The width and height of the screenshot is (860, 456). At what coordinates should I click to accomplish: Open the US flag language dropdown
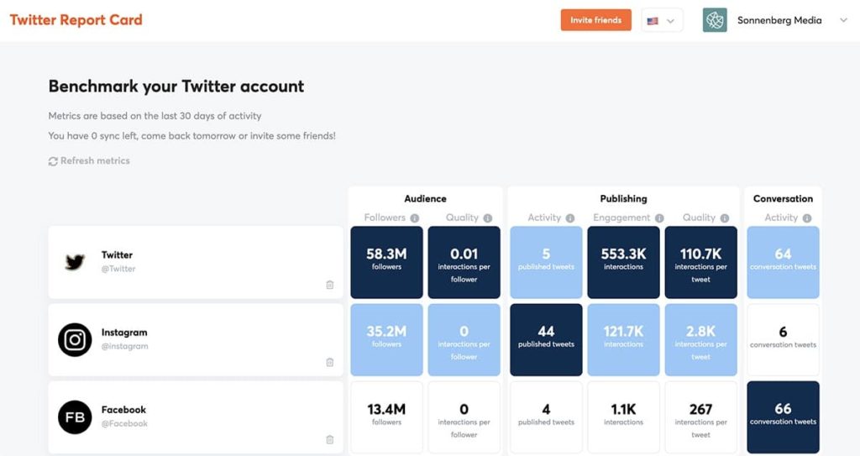[662, 21]
